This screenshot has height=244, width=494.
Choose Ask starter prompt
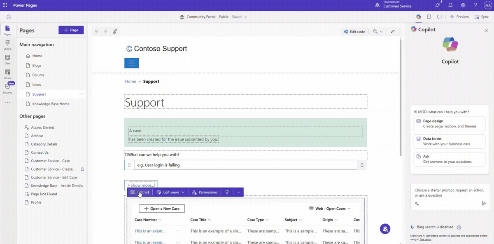[449, 159]
